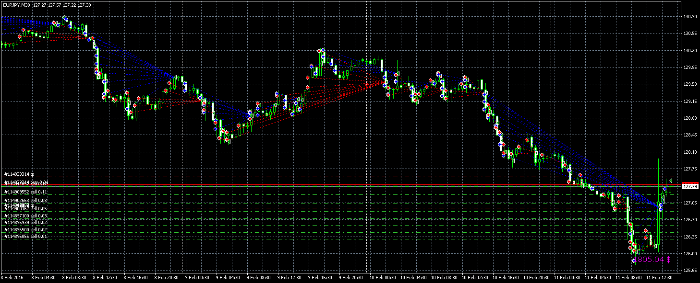
Task: Click the 128.45 price scale label
Action: (x=690, y=135)
